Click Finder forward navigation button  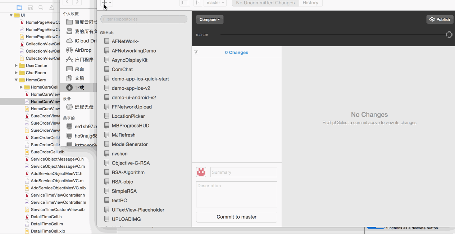77,3
